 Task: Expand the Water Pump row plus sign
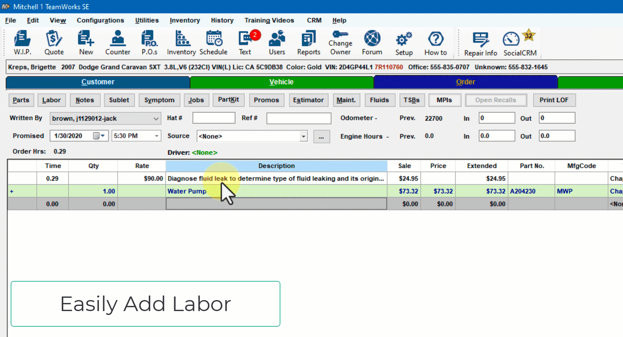click(x=12, y=192)
